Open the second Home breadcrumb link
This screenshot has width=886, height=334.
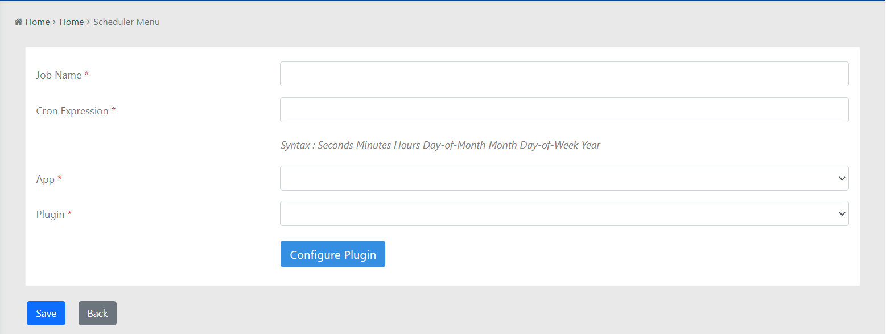(x=72, y=22)
